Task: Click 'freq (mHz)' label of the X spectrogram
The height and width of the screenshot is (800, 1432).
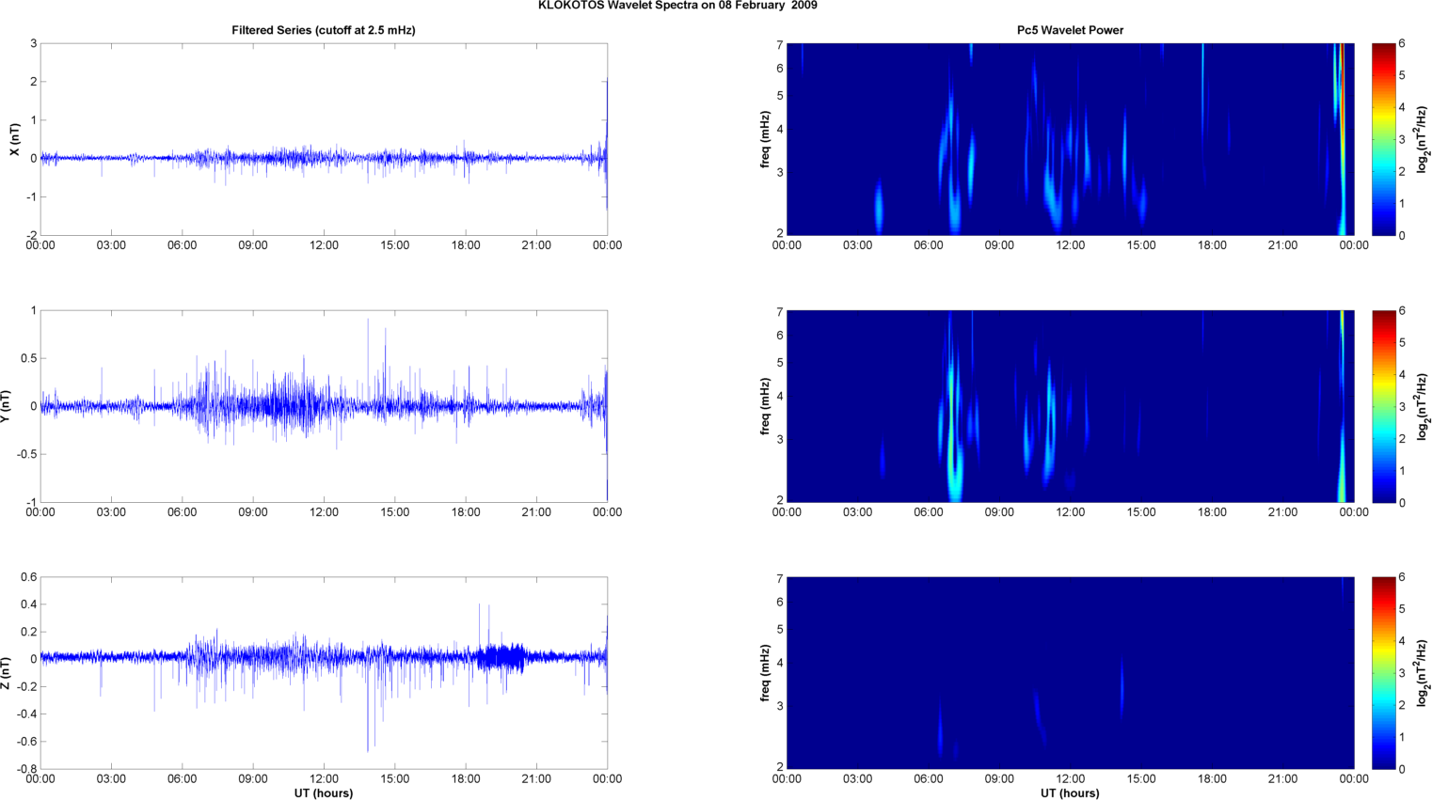Action: click(766, 139)
